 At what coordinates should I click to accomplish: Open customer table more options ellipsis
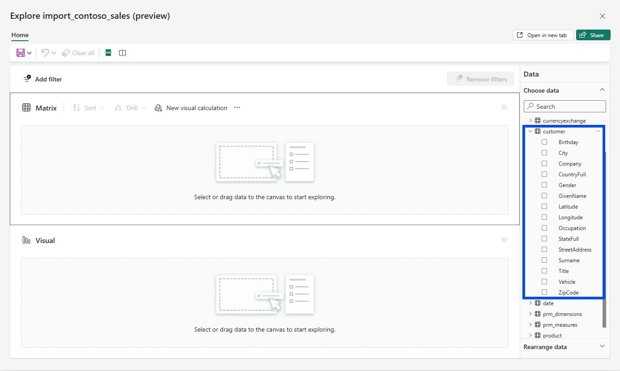pyautogui.click(x=599, y=131)
